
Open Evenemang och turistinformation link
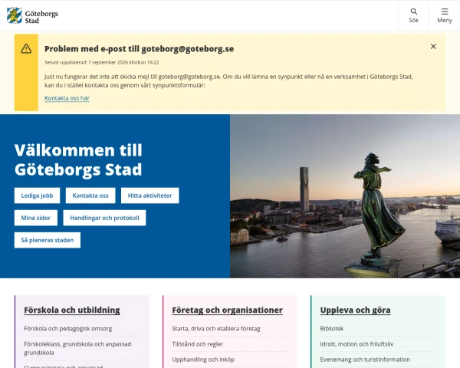tap(365, 360)
